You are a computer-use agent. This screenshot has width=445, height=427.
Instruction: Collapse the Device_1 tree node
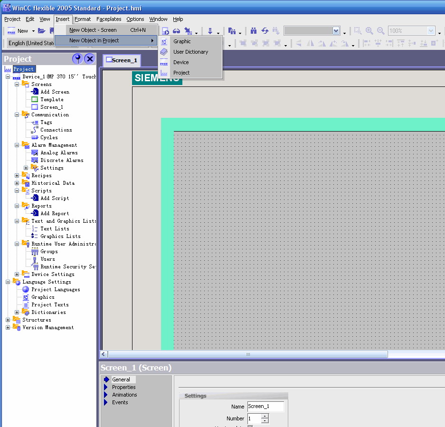[8, 76]
